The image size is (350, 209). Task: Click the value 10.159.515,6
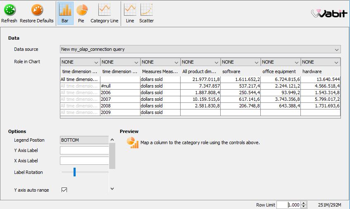(x=206, y=99)
